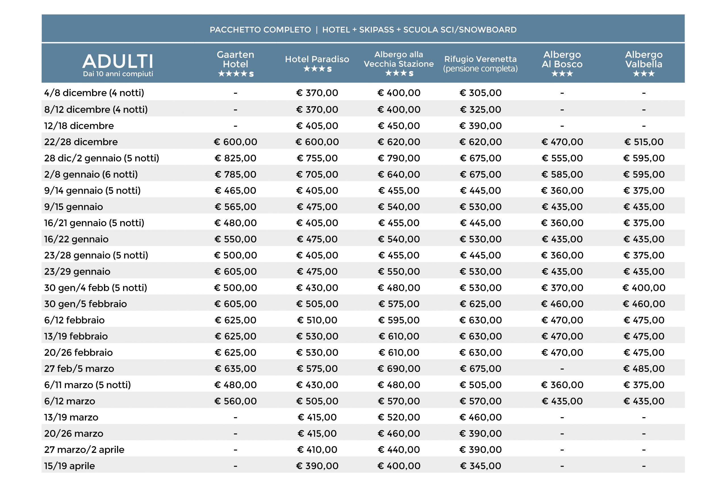Select Rifugio Verenetta price € 460,00

tap(481, 418)
